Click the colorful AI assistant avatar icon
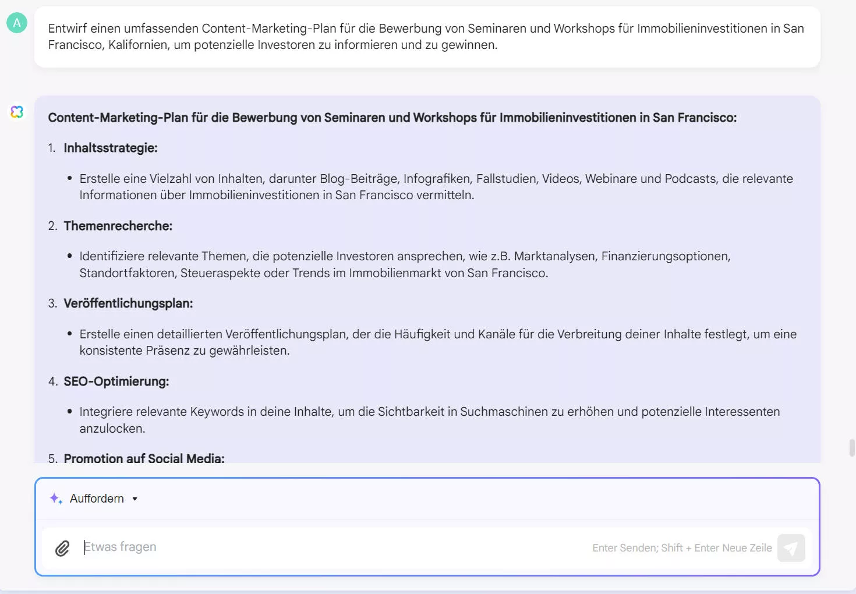The width and height of the screenshot is (856, 594). click(17, 112)
